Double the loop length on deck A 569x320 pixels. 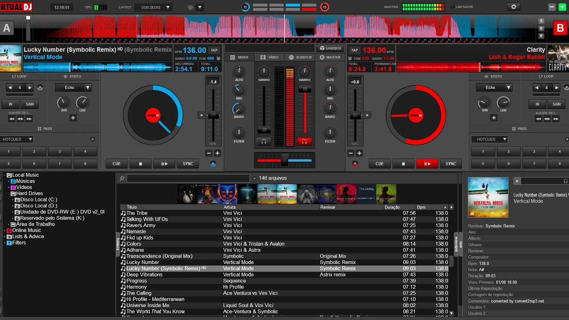30,88
